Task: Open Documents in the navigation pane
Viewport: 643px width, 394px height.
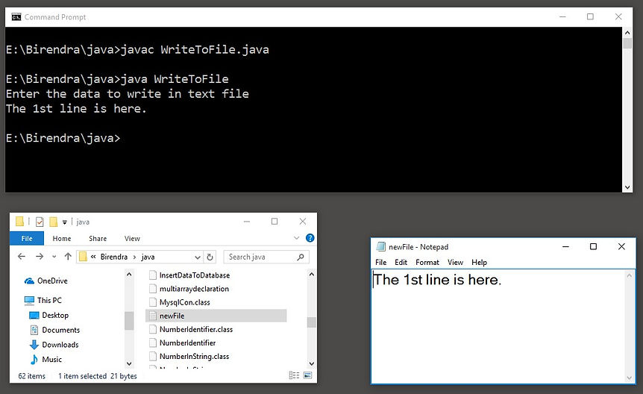Action: coord(60,330)
